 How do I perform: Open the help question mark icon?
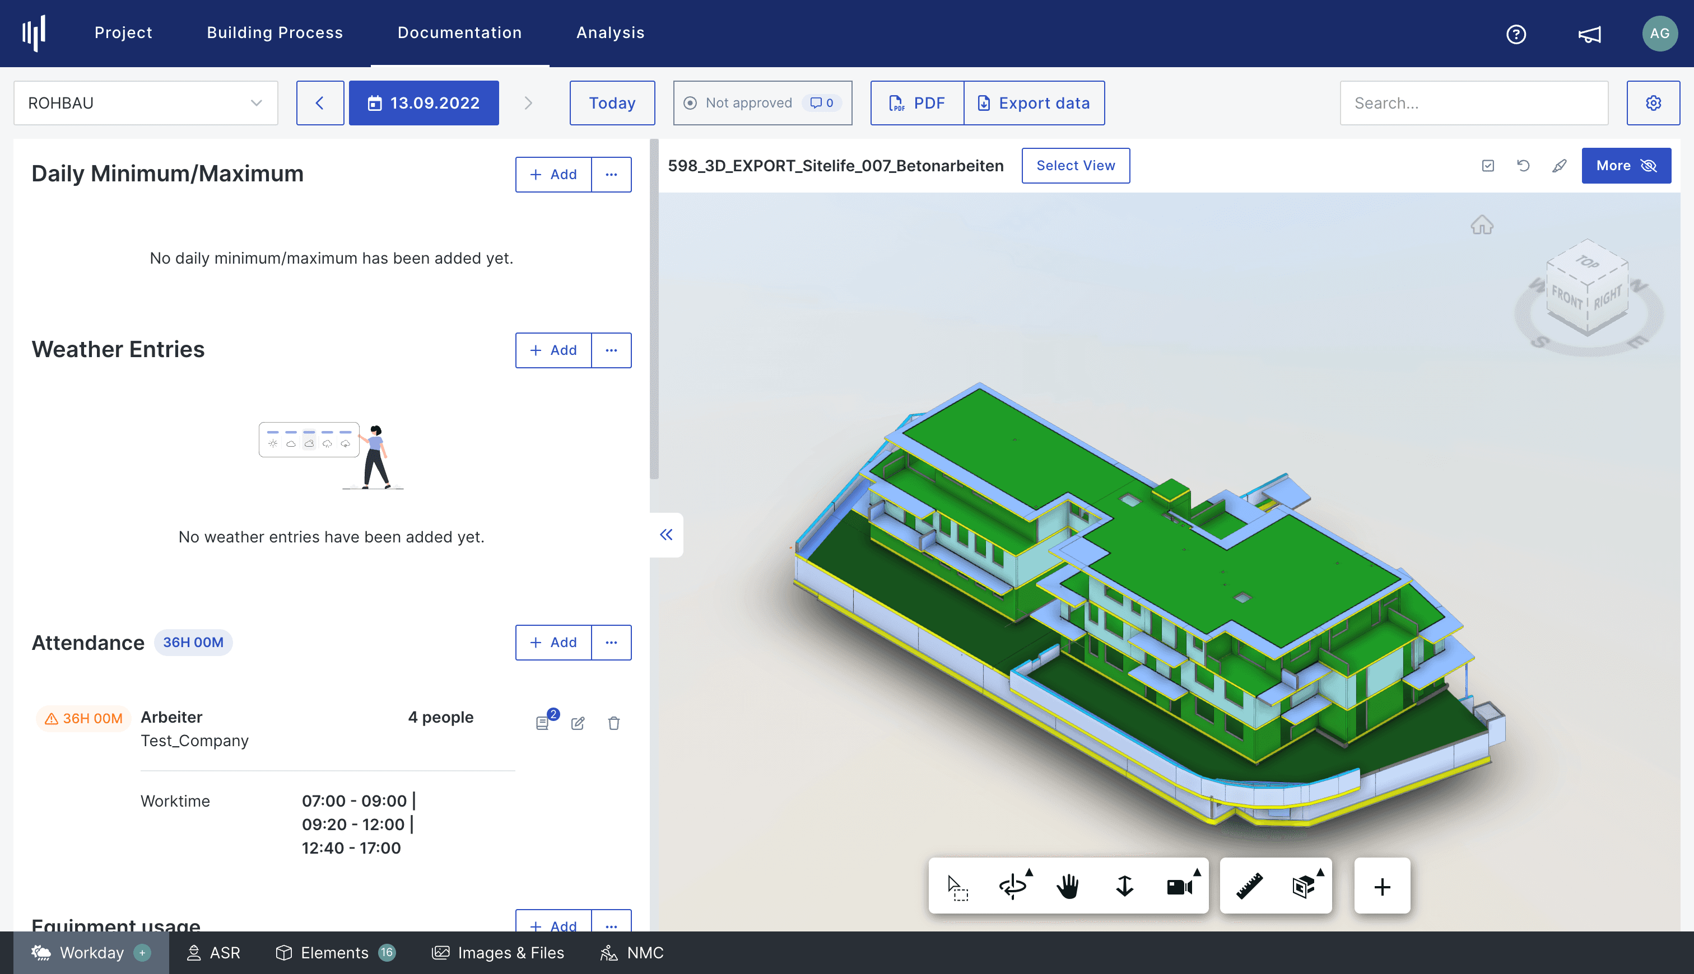pos(1516,34)
